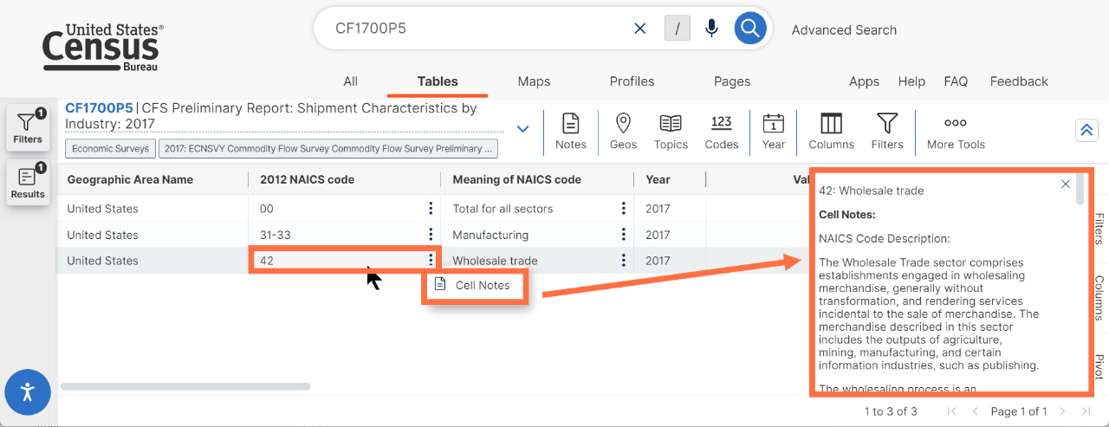Open the Geos tool
1109x427 pixels.
point(623,131)
